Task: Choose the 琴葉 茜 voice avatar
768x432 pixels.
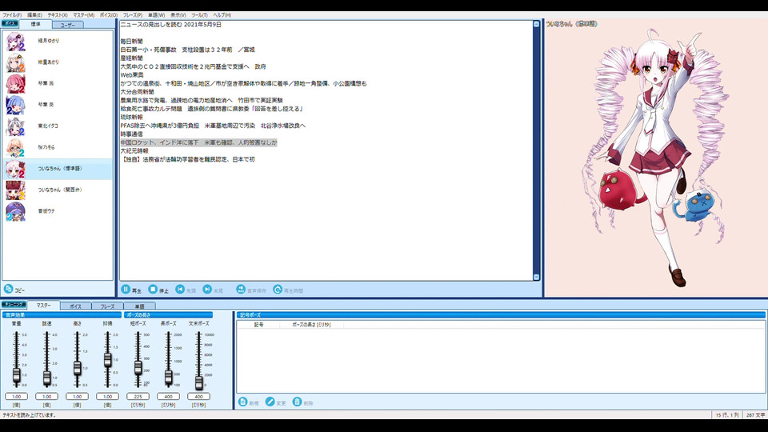Action: (15, 84)
